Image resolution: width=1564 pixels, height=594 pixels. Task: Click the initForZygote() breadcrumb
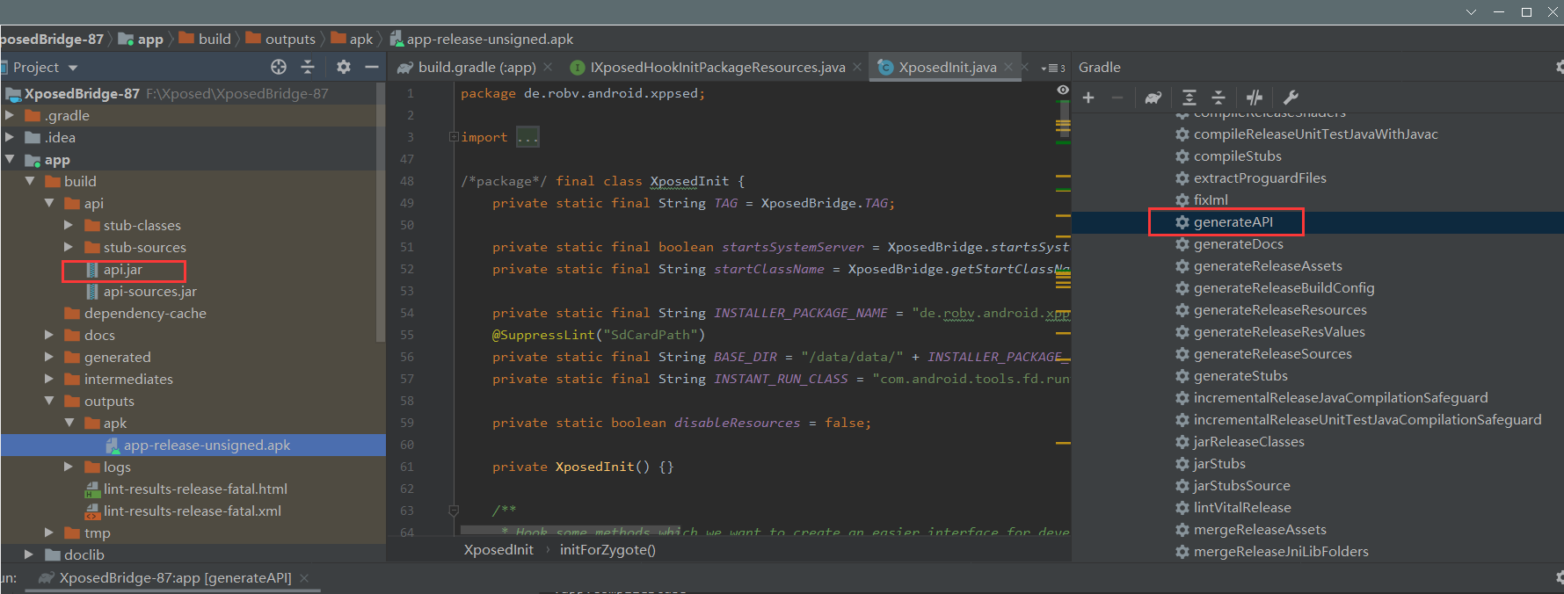tap(607, 550)
